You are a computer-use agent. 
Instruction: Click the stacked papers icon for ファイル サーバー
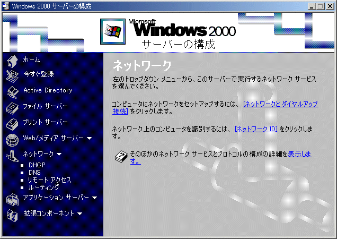pyautogui.click(x=12, y=108)
